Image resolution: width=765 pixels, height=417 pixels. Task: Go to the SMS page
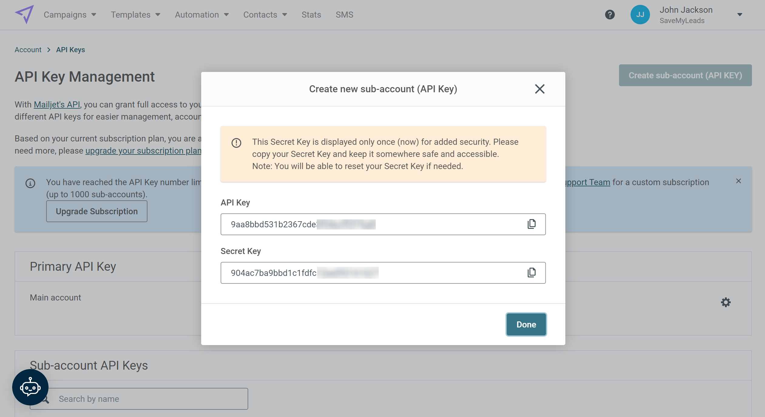(x=344, y=15)
